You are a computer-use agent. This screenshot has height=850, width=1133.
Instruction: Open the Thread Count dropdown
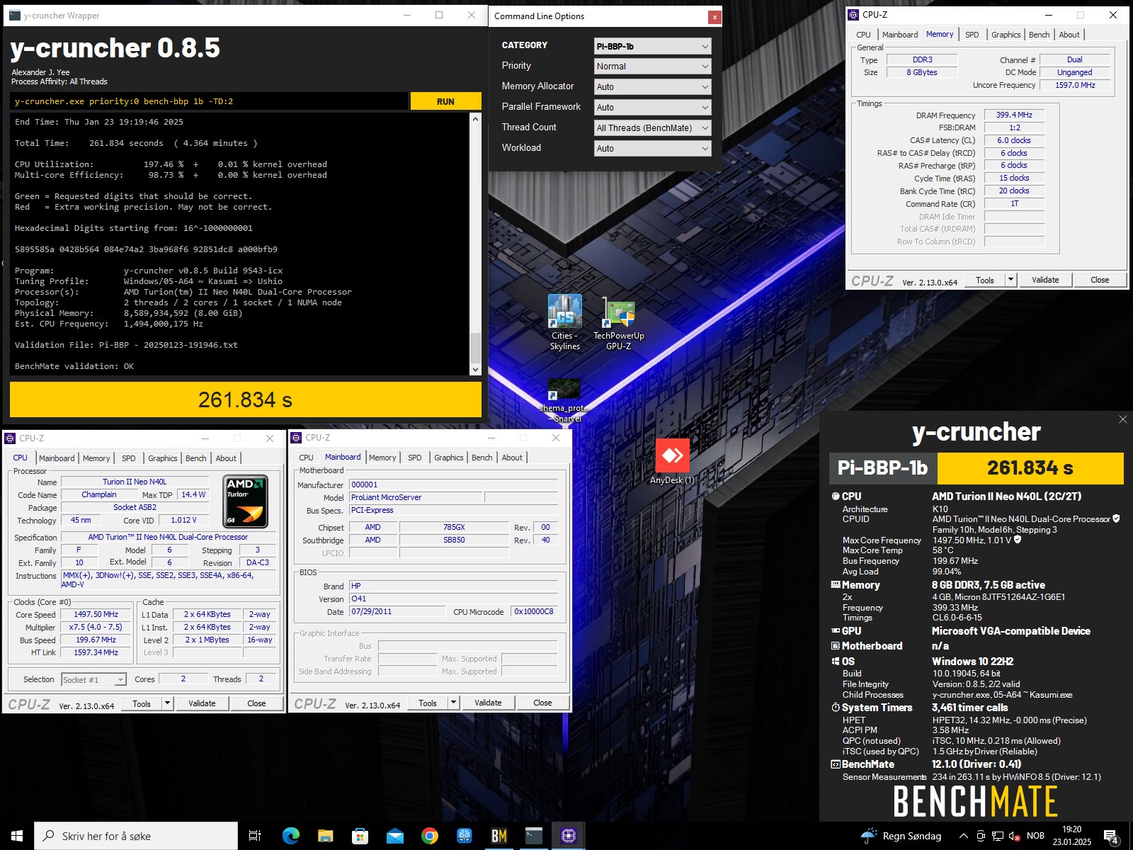click(x=652, y=127)
